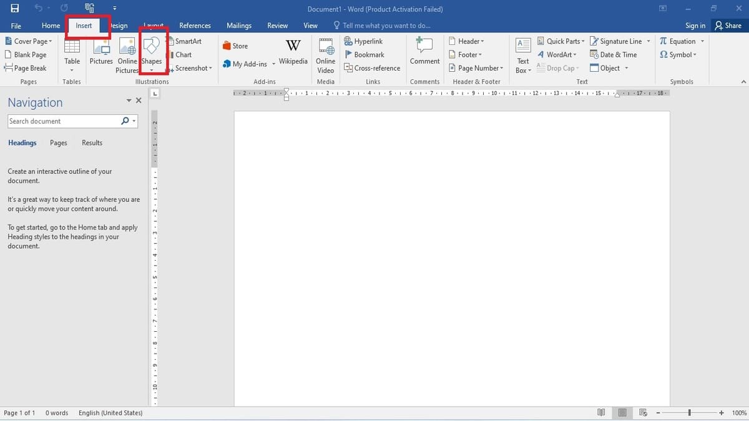Click the Sign in link
The height and width of the screenshot is (421, 749).
point(695,26)
